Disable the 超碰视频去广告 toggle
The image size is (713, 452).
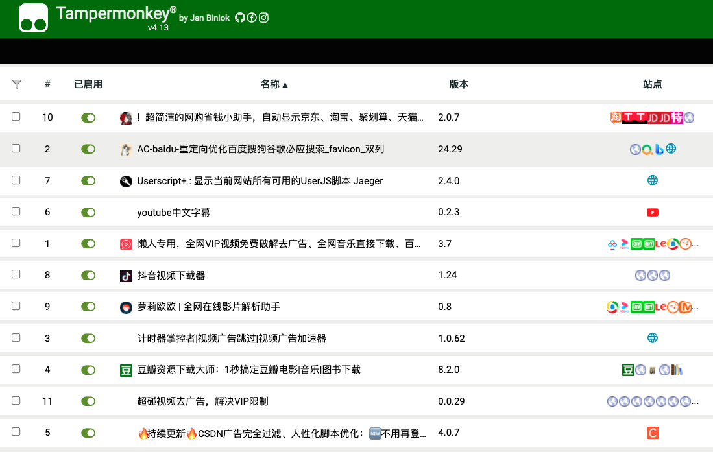point(88,401)
